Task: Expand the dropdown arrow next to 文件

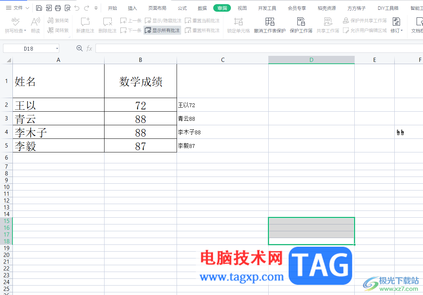Action: click(27, 8)
